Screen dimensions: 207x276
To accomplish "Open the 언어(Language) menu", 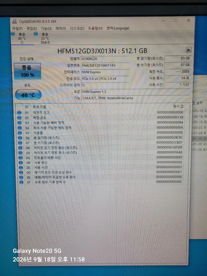I will point(118,28).
